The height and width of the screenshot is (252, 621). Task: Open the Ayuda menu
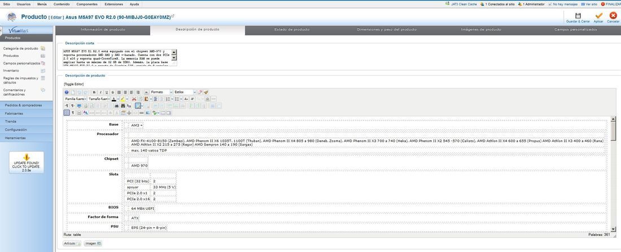tap(134, 4)
